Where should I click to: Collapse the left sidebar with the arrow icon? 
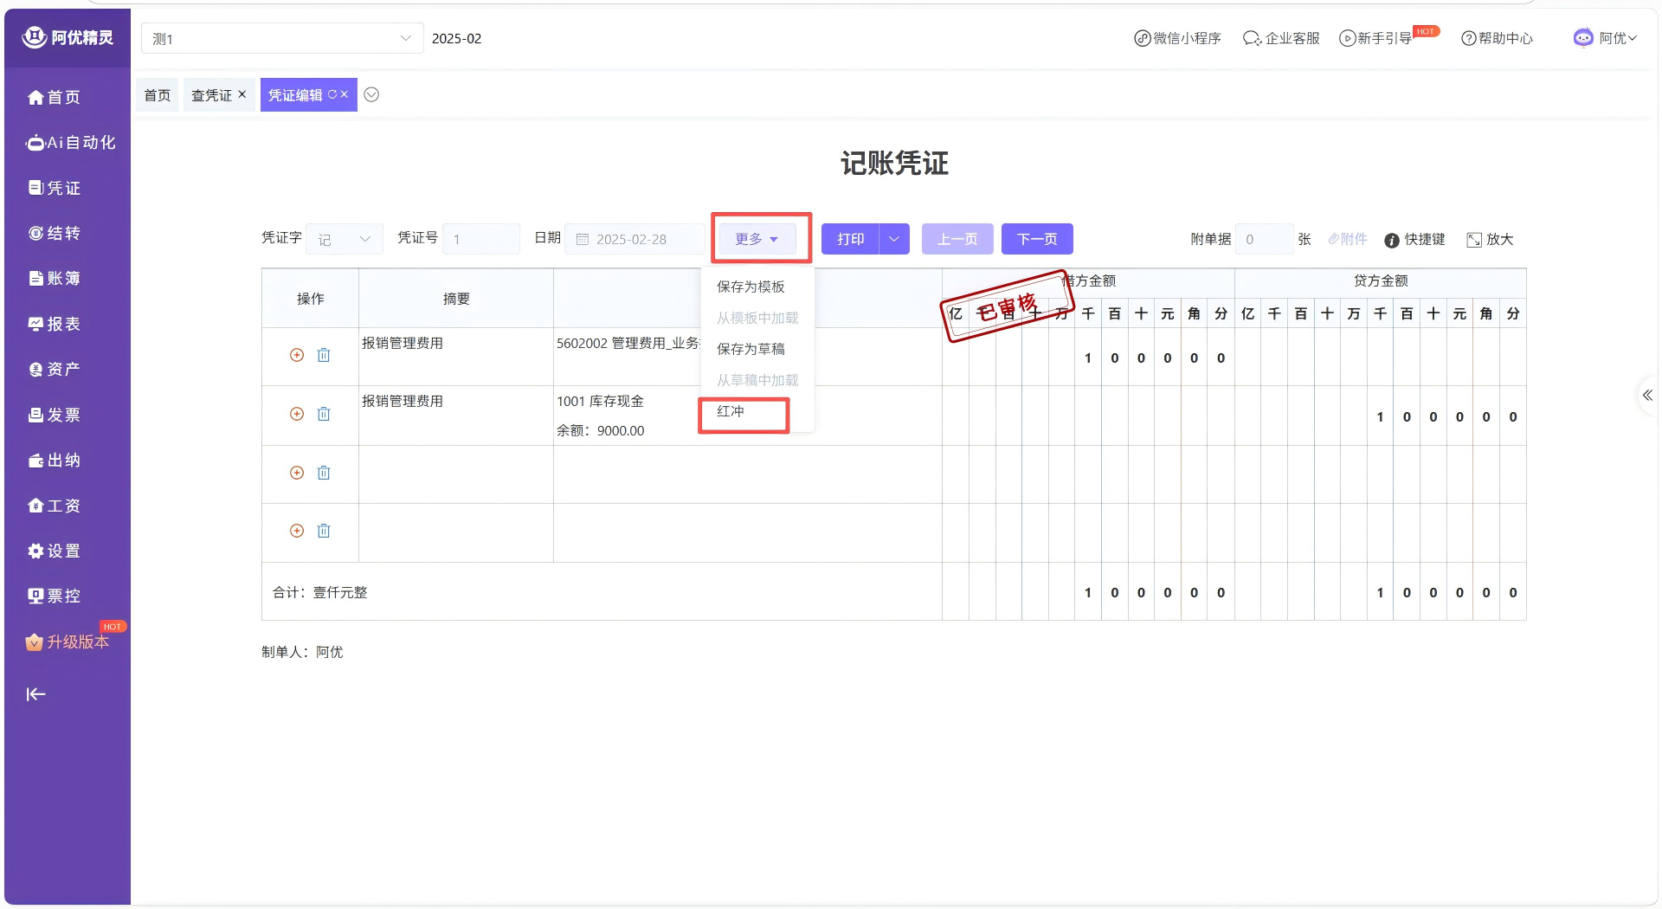tap(35, 694)
